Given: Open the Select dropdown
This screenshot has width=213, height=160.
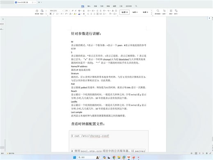Looking at the screenshot, I should [x=164, y=14].
